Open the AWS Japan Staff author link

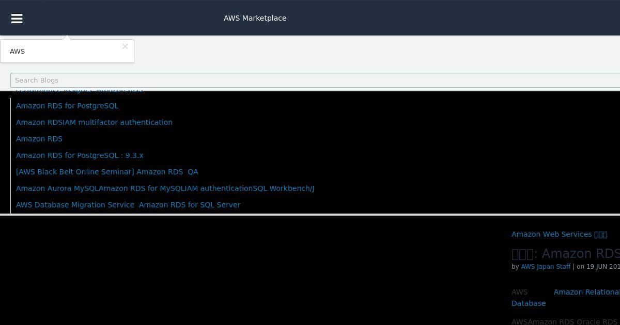(x=546, y=267)
